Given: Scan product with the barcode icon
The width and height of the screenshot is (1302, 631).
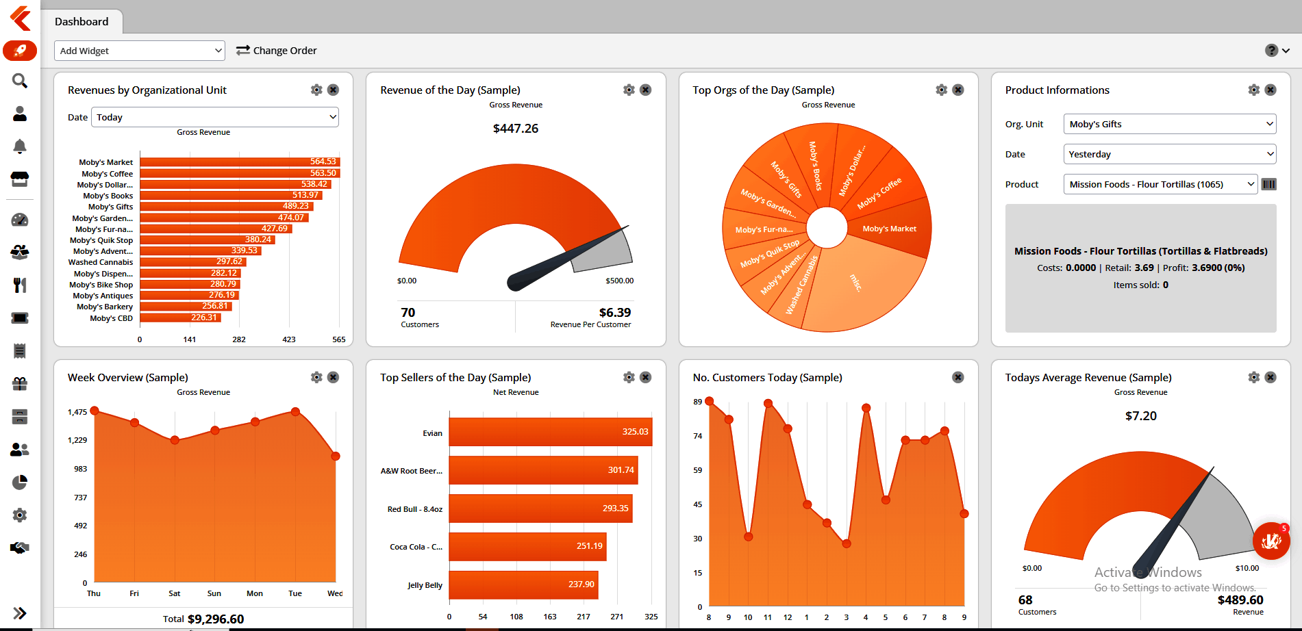Looking at the screenshot, I should pos(1269,184).
